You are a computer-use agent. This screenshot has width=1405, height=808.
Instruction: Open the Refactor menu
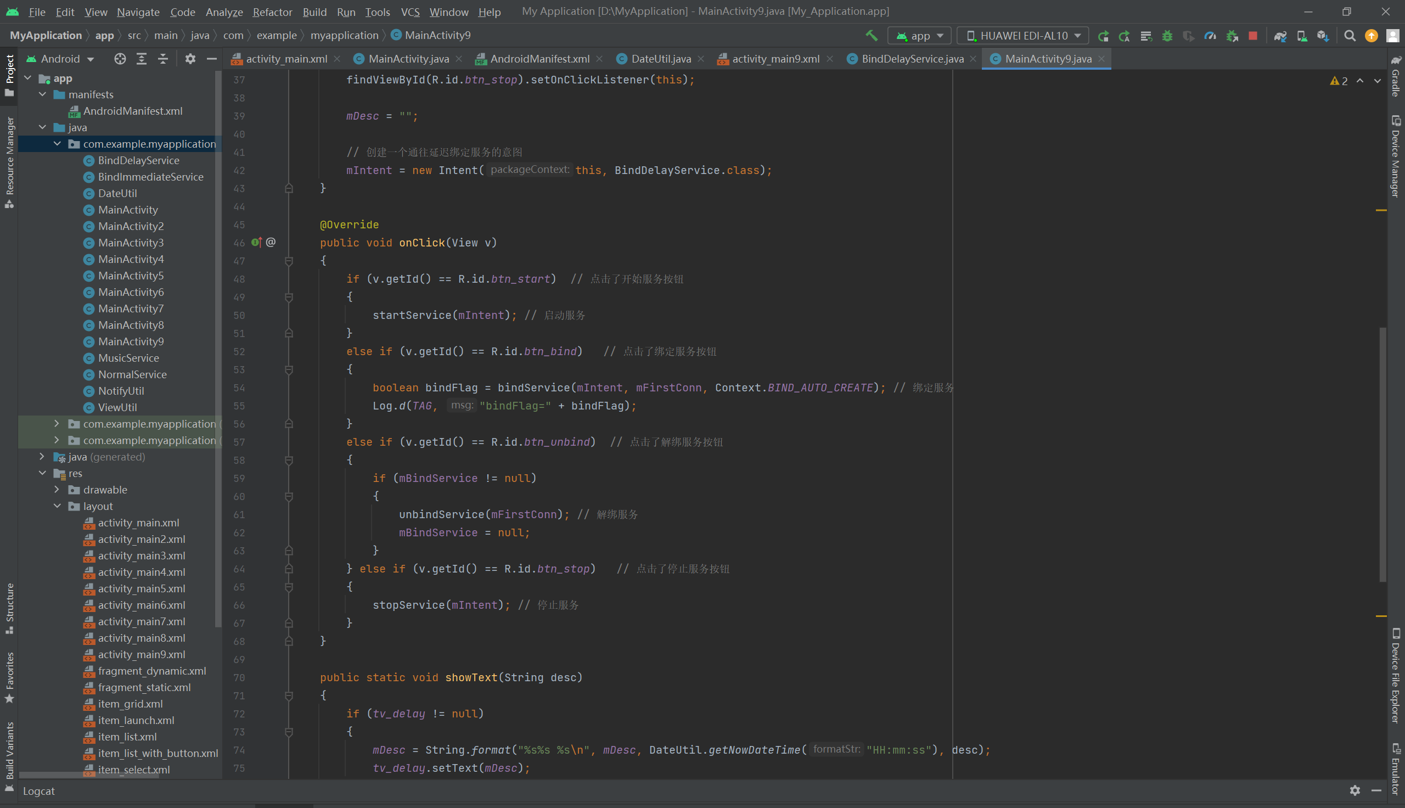[x=272, y=12]
